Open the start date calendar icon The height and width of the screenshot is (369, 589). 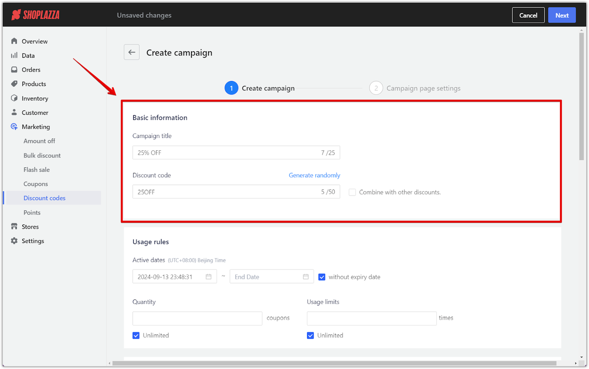tap(208, 277)
